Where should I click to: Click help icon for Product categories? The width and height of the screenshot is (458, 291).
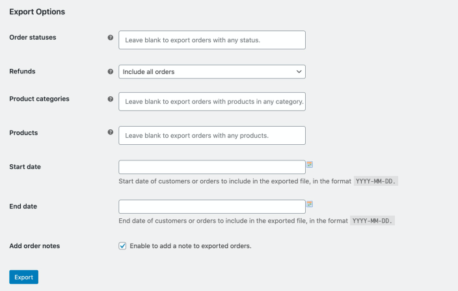coord(110,99)
